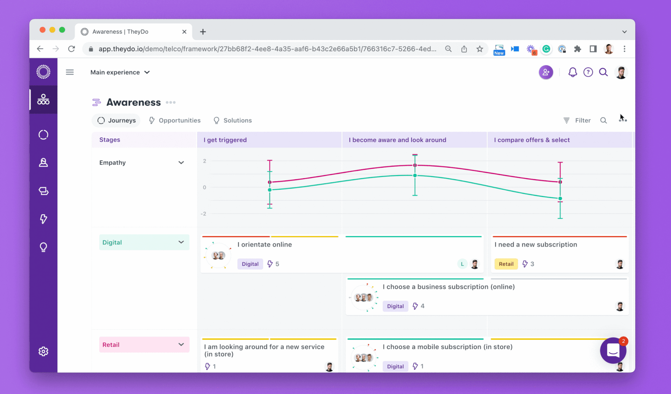Open settings gear in sidebar
This screenshot has width=671, height=394.
pos(43,351)
